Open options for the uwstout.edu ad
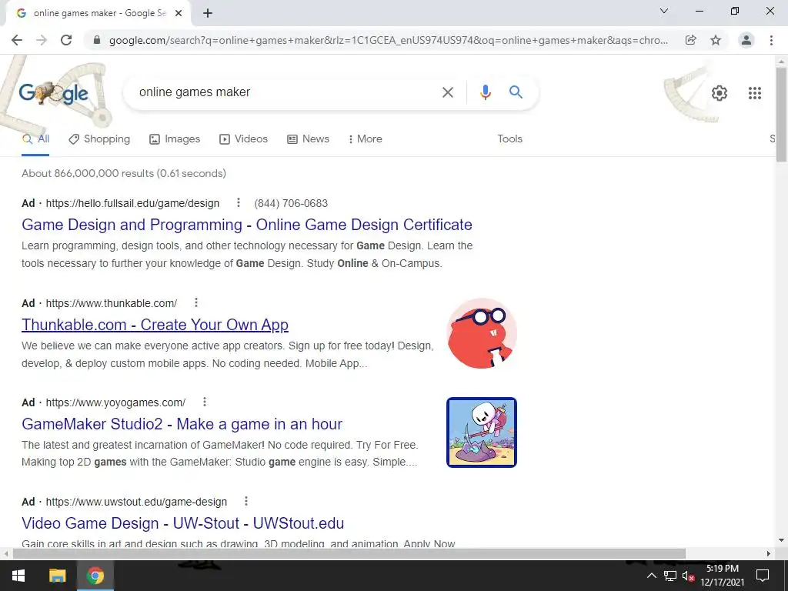Screen dimensions: 788x591 [245, 501]
